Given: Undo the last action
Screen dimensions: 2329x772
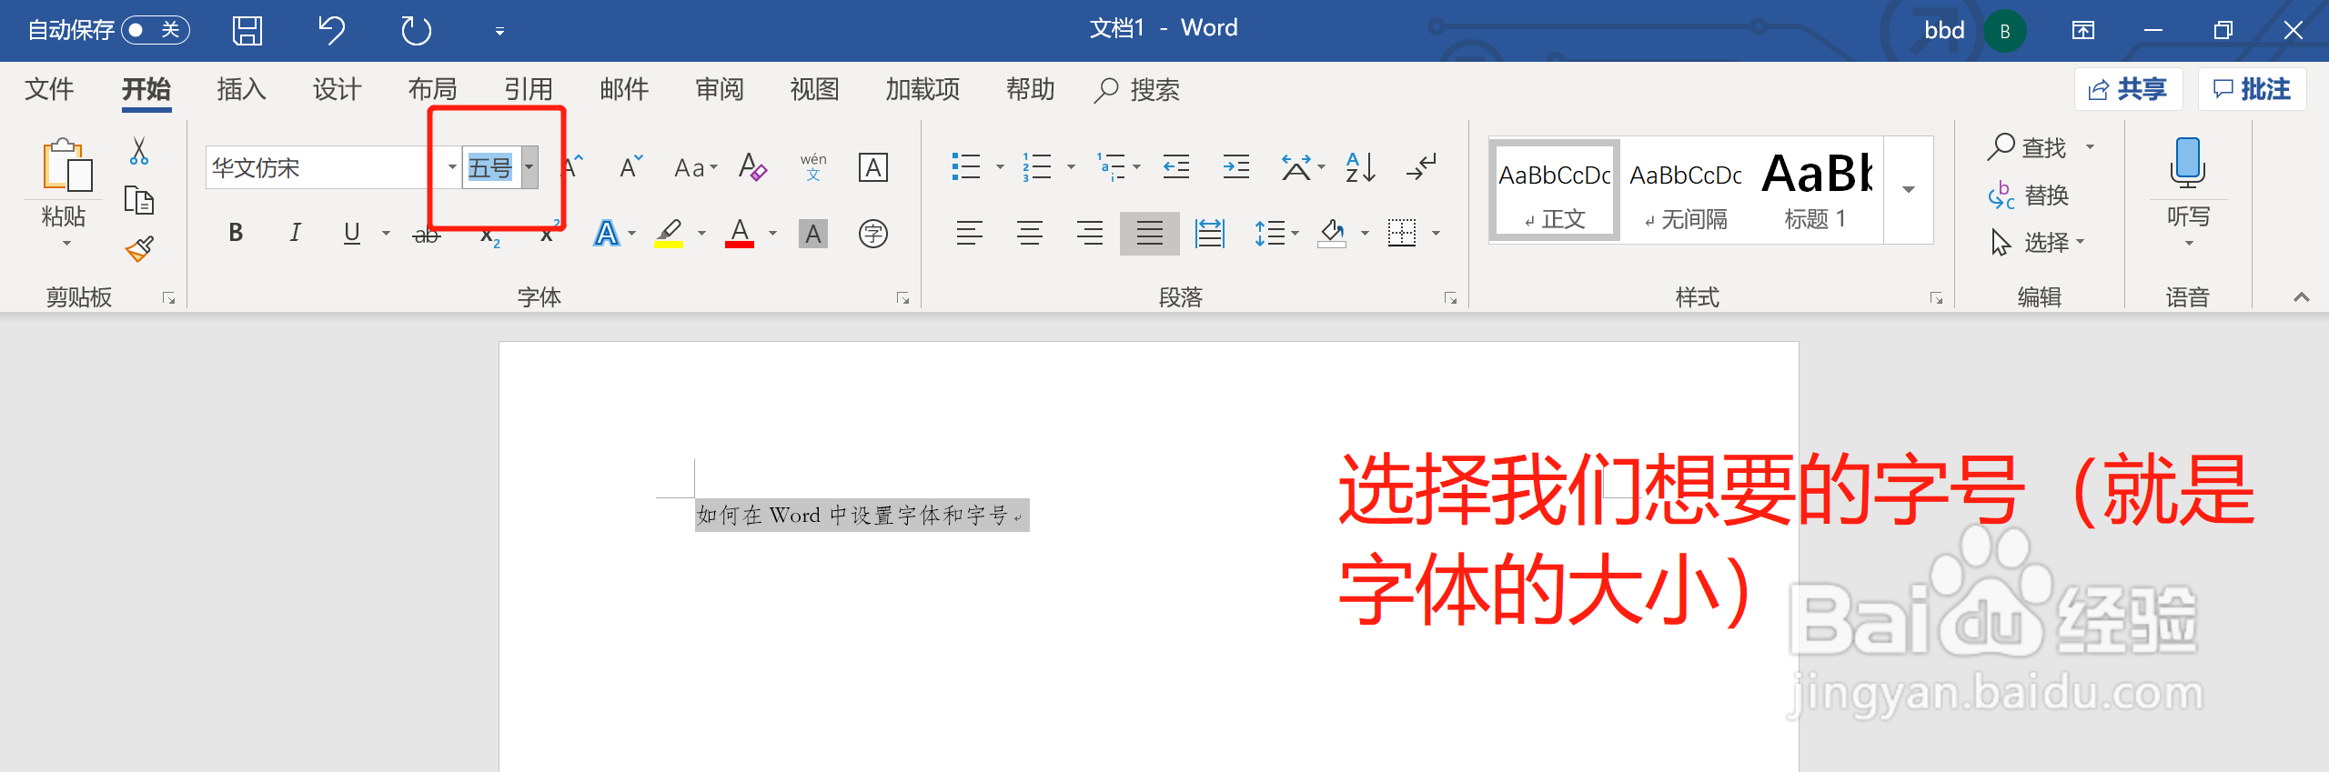Looking at the screenshot, I should click(331, 30).
